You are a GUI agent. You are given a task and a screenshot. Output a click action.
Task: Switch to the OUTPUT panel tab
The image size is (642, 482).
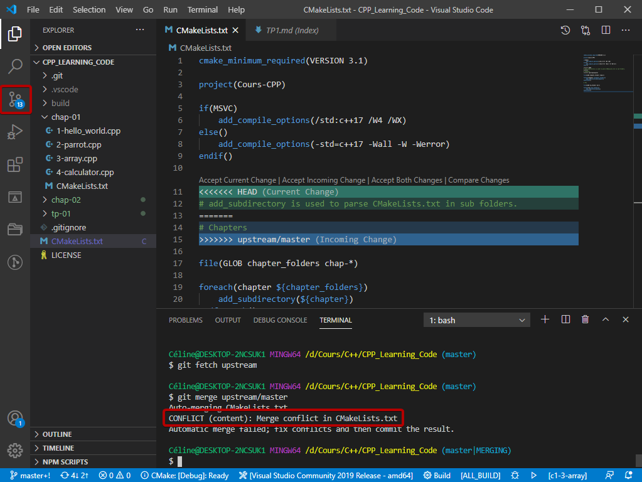click(x=228, y=320)
